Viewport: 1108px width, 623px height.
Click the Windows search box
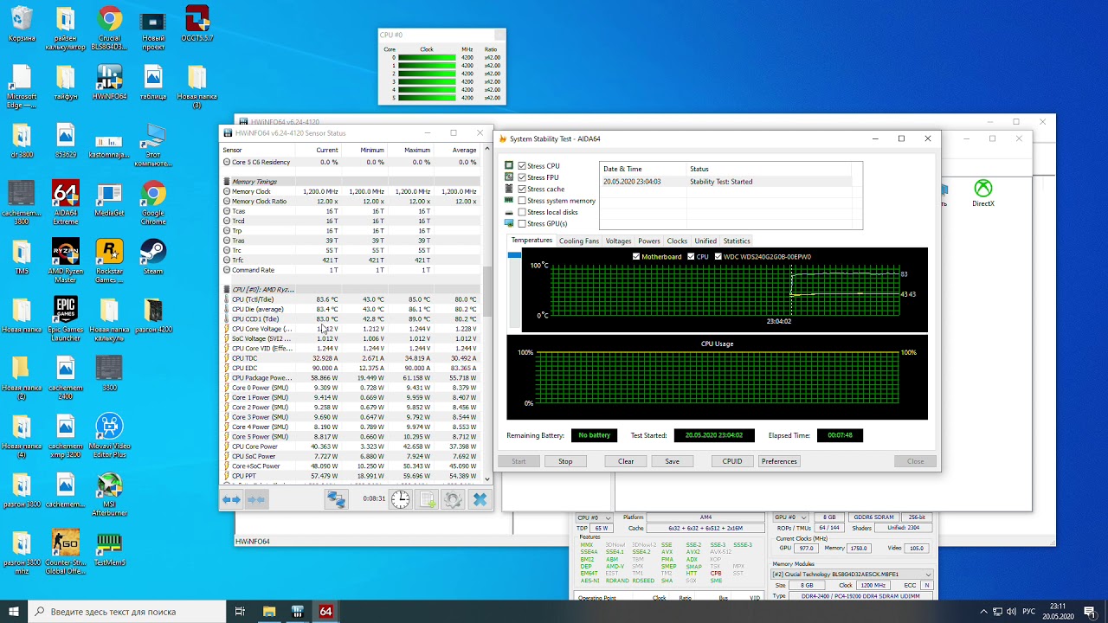point(127,612)
